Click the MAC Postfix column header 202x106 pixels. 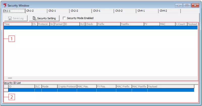click(140, 86)
